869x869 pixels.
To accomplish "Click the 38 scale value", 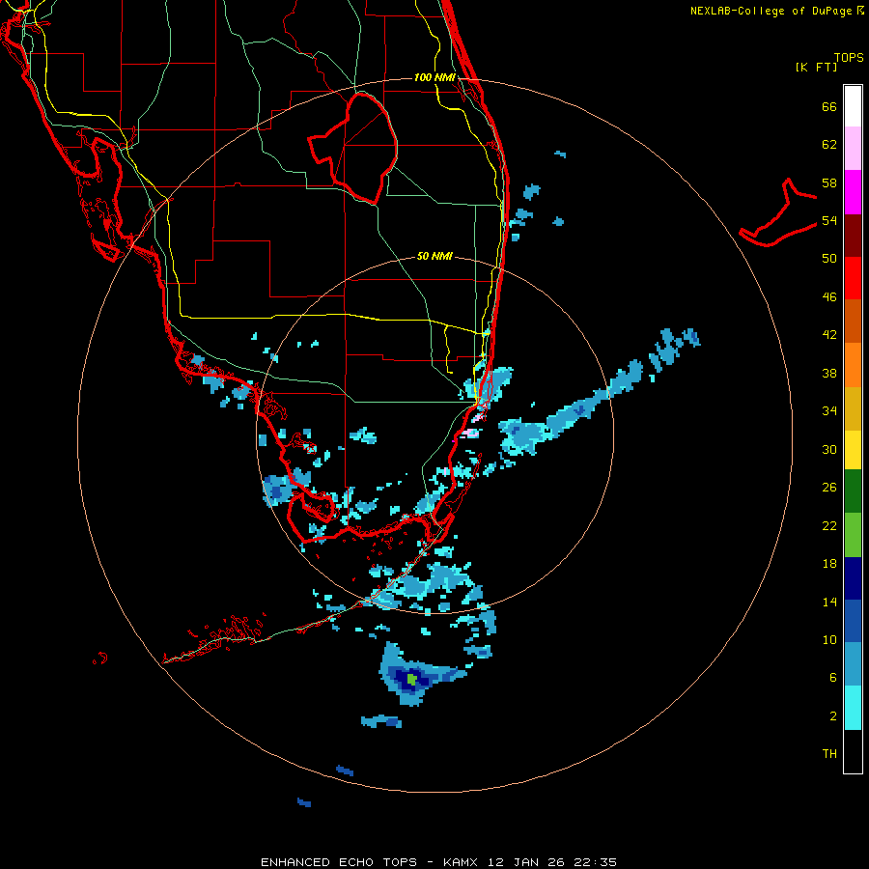I will (829, 373).
